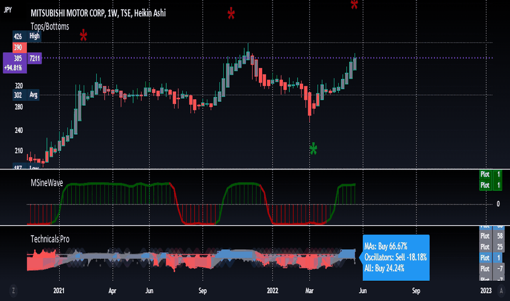Click the Plot 25 scale label

click(x=492, y=247)
